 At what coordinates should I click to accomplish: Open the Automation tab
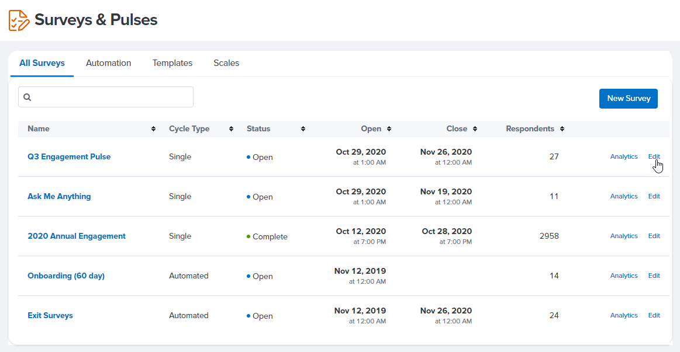click(108, 63)
